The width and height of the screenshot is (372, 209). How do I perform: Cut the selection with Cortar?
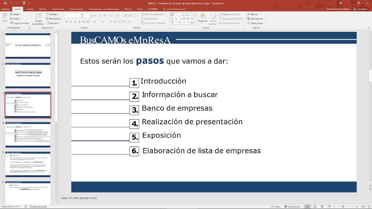point(15,14)
